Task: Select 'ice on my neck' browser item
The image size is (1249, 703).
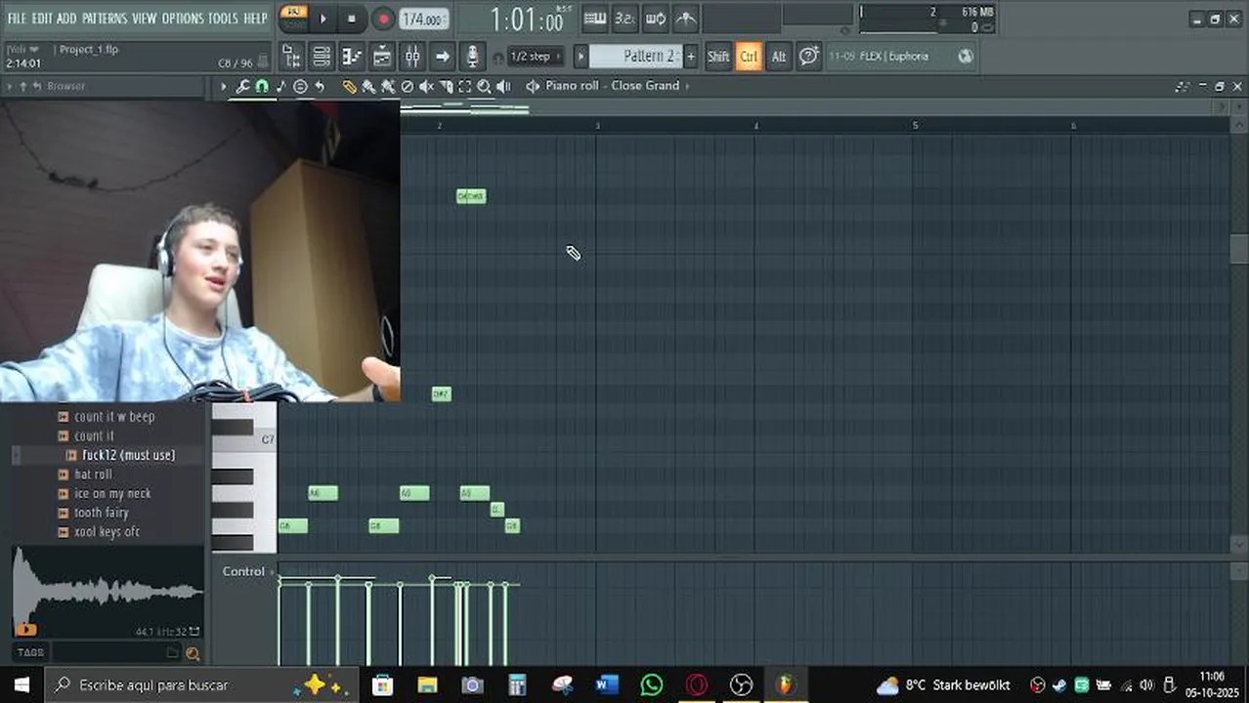Action: point(112,494)
